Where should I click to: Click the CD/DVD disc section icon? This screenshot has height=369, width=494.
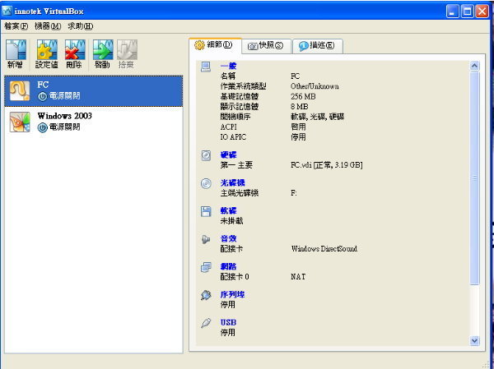(206, 183)
